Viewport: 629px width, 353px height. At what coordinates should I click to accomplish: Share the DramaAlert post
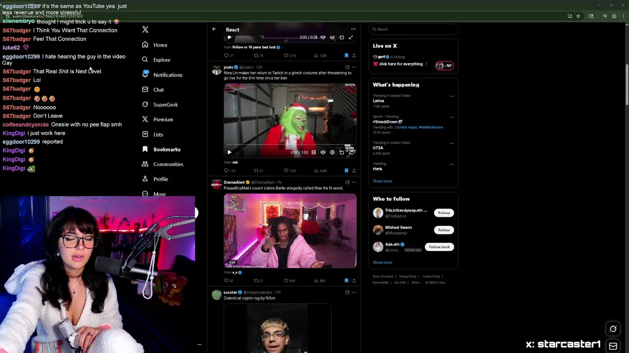pos(354,281)
